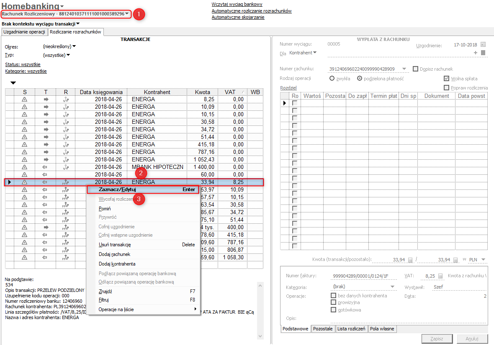Click warning status icon in the 8,25 Kwota row
Viewport: 494px width, 345px height.
click(24, 100)
